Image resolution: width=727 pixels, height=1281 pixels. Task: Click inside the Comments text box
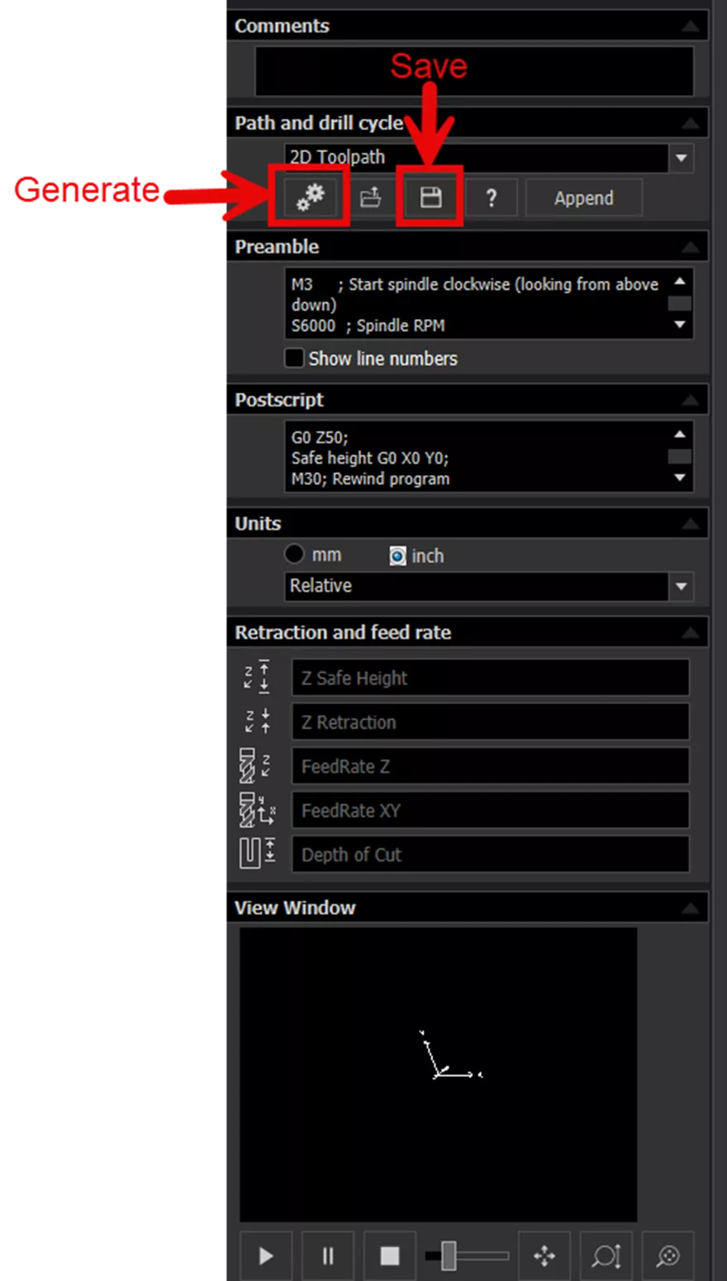(474, 71)
